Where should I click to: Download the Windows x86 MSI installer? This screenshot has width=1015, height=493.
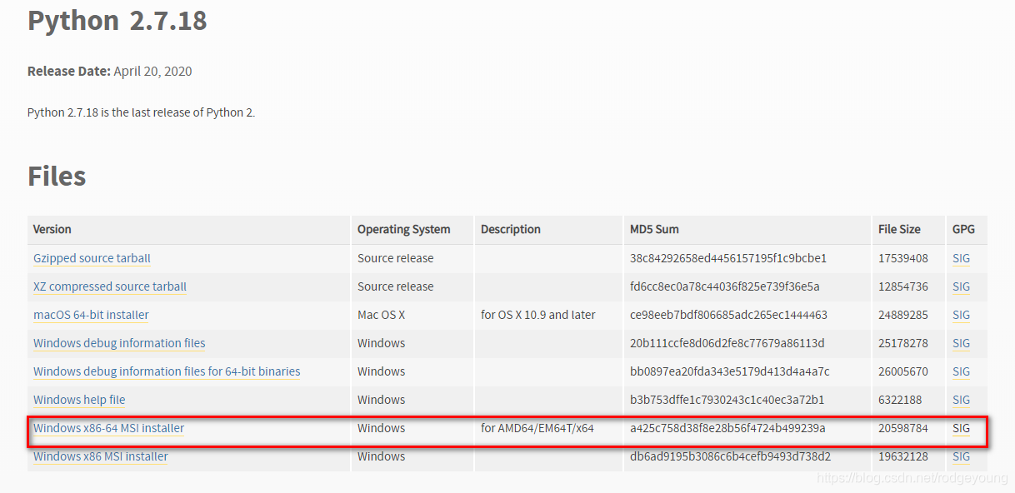(101, 456)
